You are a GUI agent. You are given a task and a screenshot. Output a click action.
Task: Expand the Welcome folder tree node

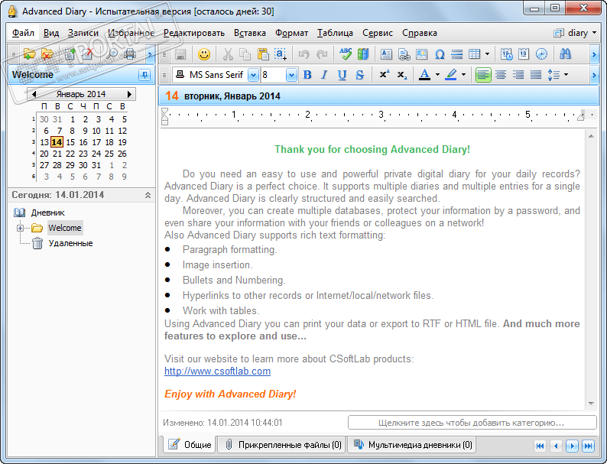pos(20,228)
